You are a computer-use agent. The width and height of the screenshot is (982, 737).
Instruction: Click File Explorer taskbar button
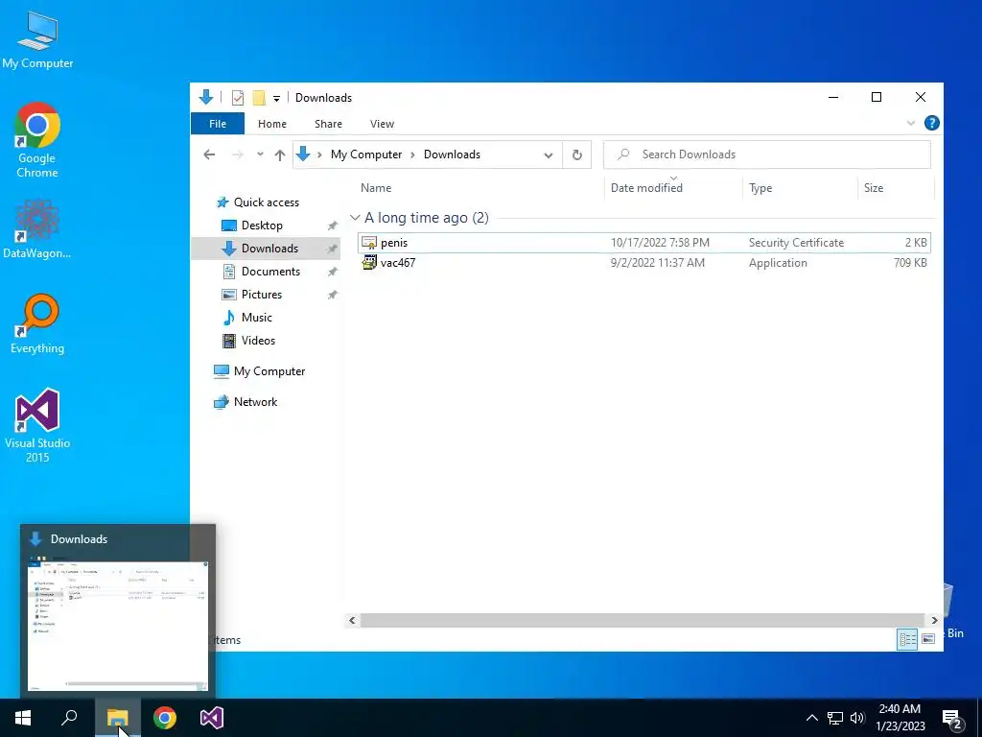coord(117,718)
